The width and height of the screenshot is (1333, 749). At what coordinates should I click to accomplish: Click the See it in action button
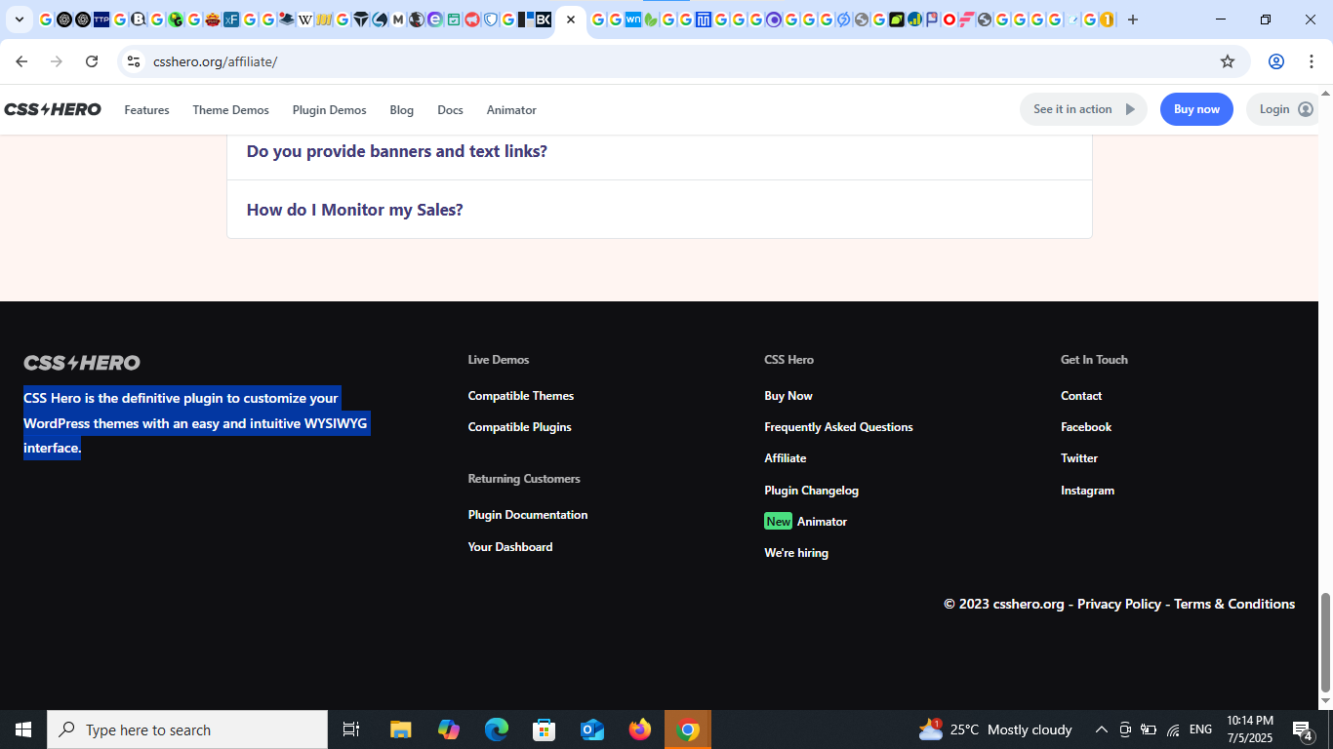(1083, 109)
